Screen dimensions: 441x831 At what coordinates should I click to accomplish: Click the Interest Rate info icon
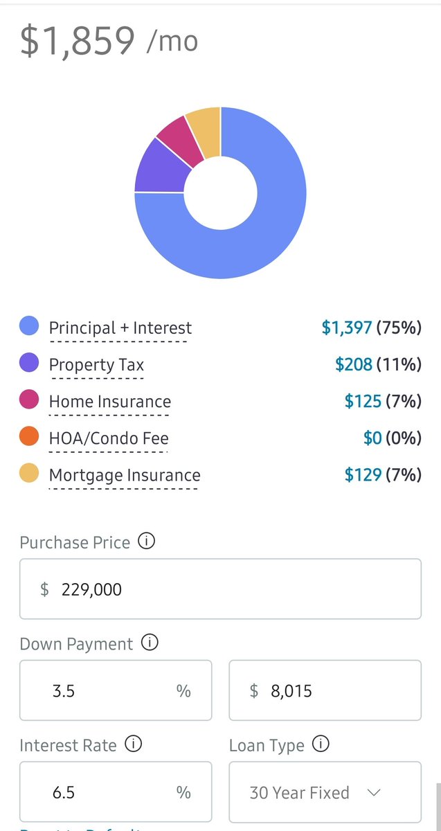click(134, 744)
